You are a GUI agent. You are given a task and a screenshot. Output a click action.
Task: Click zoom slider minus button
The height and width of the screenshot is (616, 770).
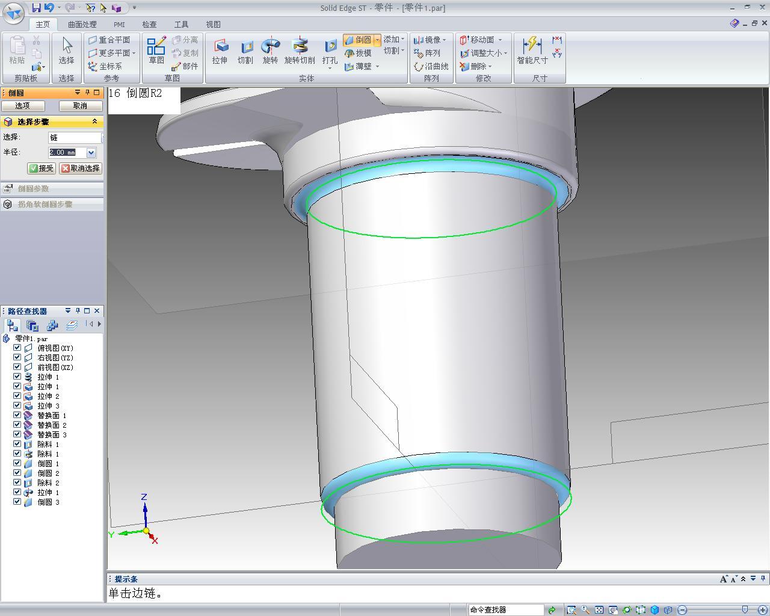(x=682, y=610)
